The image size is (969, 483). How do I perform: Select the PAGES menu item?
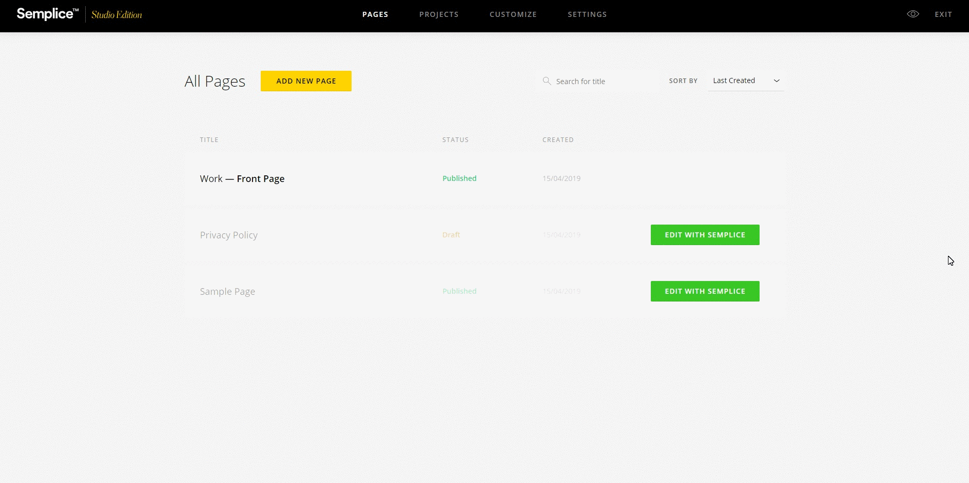pos(375,14)
